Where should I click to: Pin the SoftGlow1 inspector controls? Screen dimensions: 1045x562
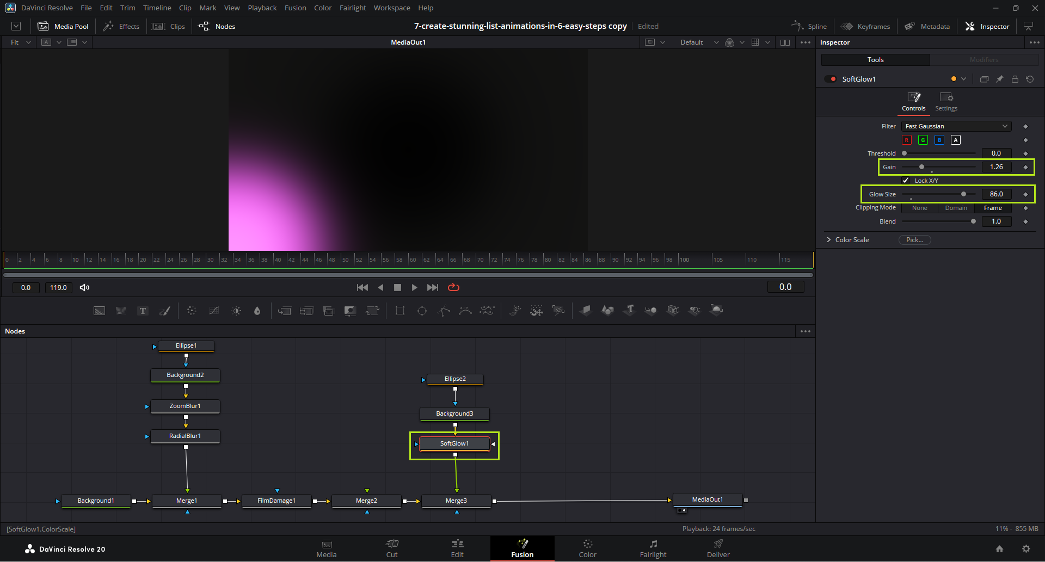tap(999, 79)
